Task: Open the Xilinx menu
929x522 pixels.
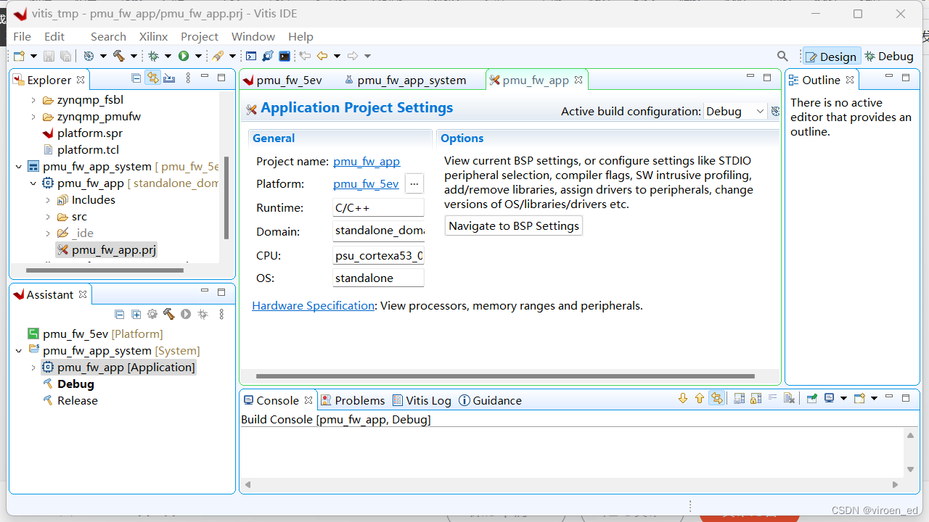Action: pyautogui.click(x=153, y=36)
